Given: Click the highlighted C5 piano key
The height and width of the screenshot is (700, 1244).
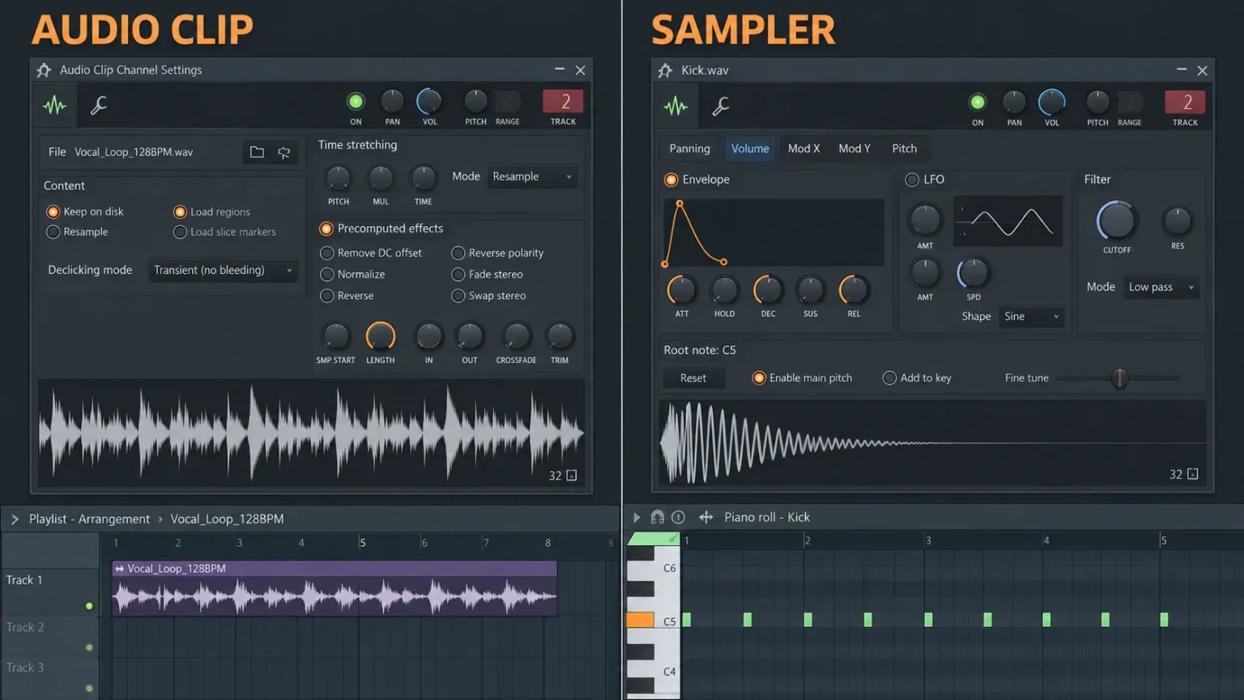Looking at the screenshot, I should [640, 620].
